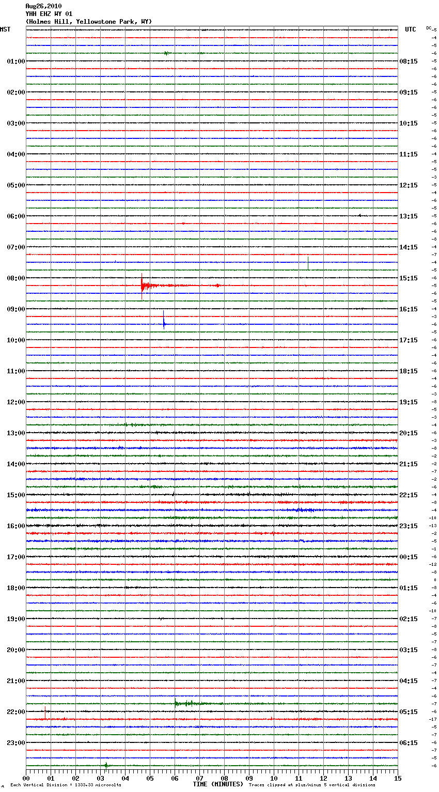Select the 08:00 MST time label
This screenshot has height=792, width=439.
coord(16,278)
